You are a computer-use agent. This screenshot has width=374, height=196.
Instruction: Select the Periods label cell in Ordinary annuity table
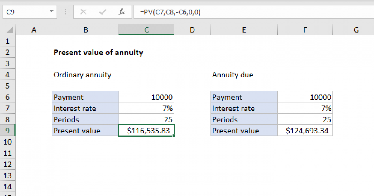pos(85,119)
